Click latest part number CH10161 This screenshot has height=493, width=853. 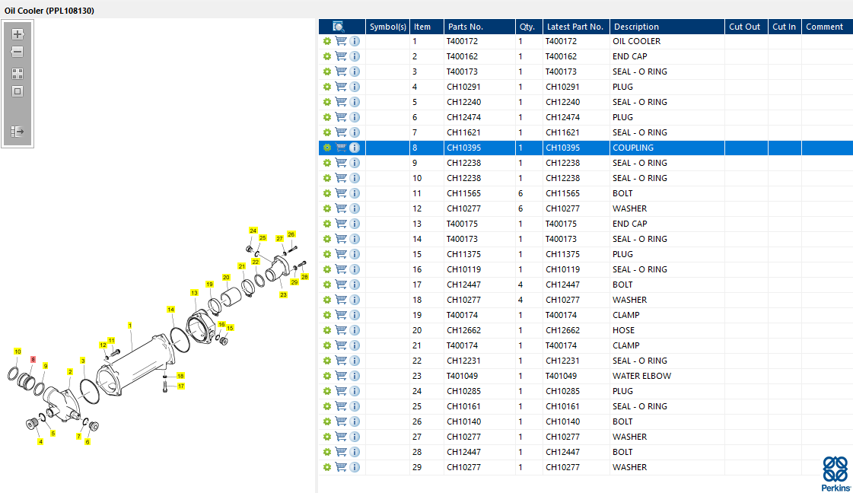pyautogui.click(x=563, y=406)
